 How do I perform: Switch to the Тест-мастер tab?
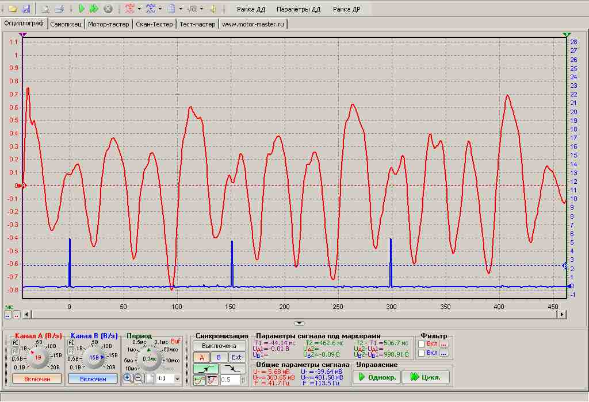click(x=198, y=24)
